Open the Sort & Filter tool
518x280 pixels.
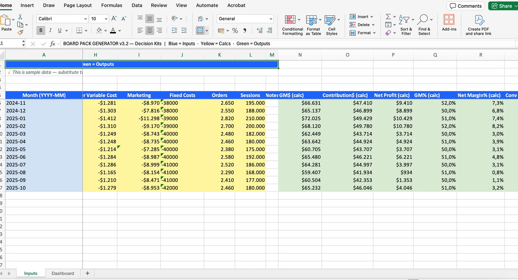point(406,25)
